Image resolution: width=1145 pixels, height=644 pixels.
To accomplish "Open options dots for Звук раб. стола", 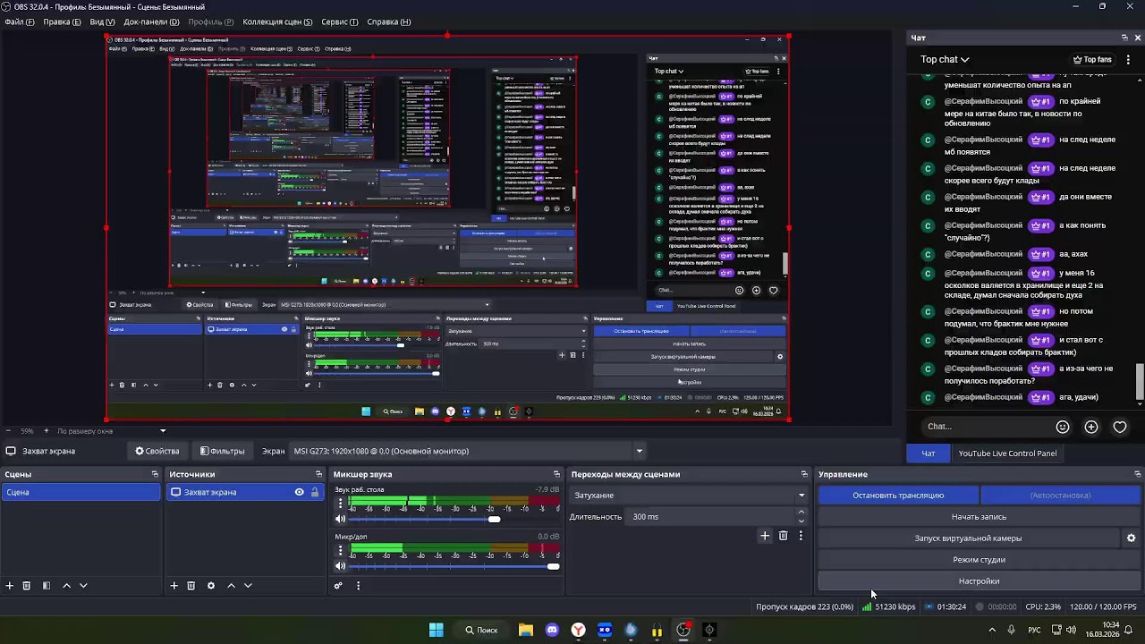I will pos(340,504).
